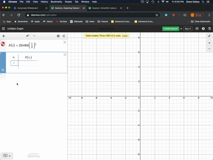Follow the Undo link in the notification
The width and height of the screenshot is (213, 160).
tap(125, 36)
